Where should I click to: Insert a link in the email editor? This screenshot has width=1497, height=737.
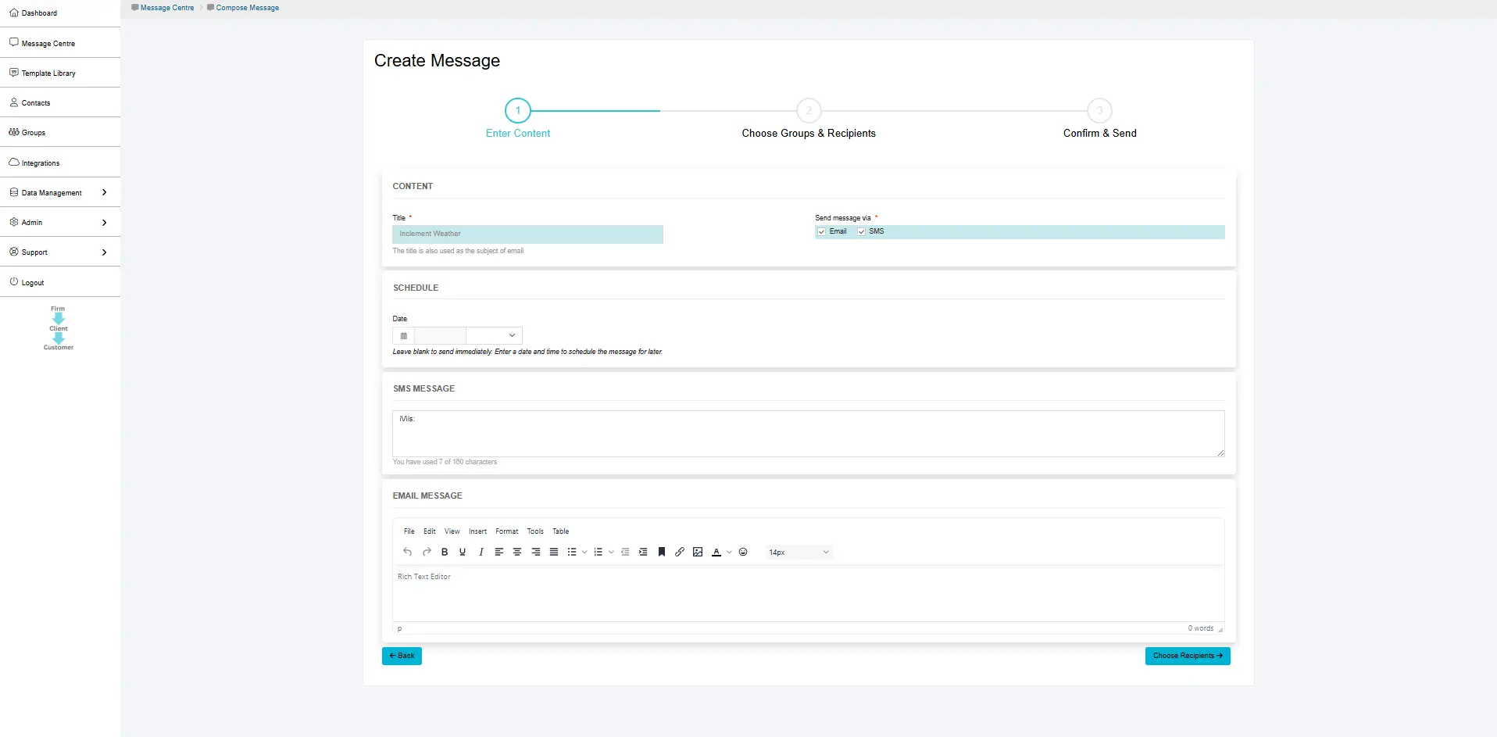pyautogui.click(x=679, y=552)
